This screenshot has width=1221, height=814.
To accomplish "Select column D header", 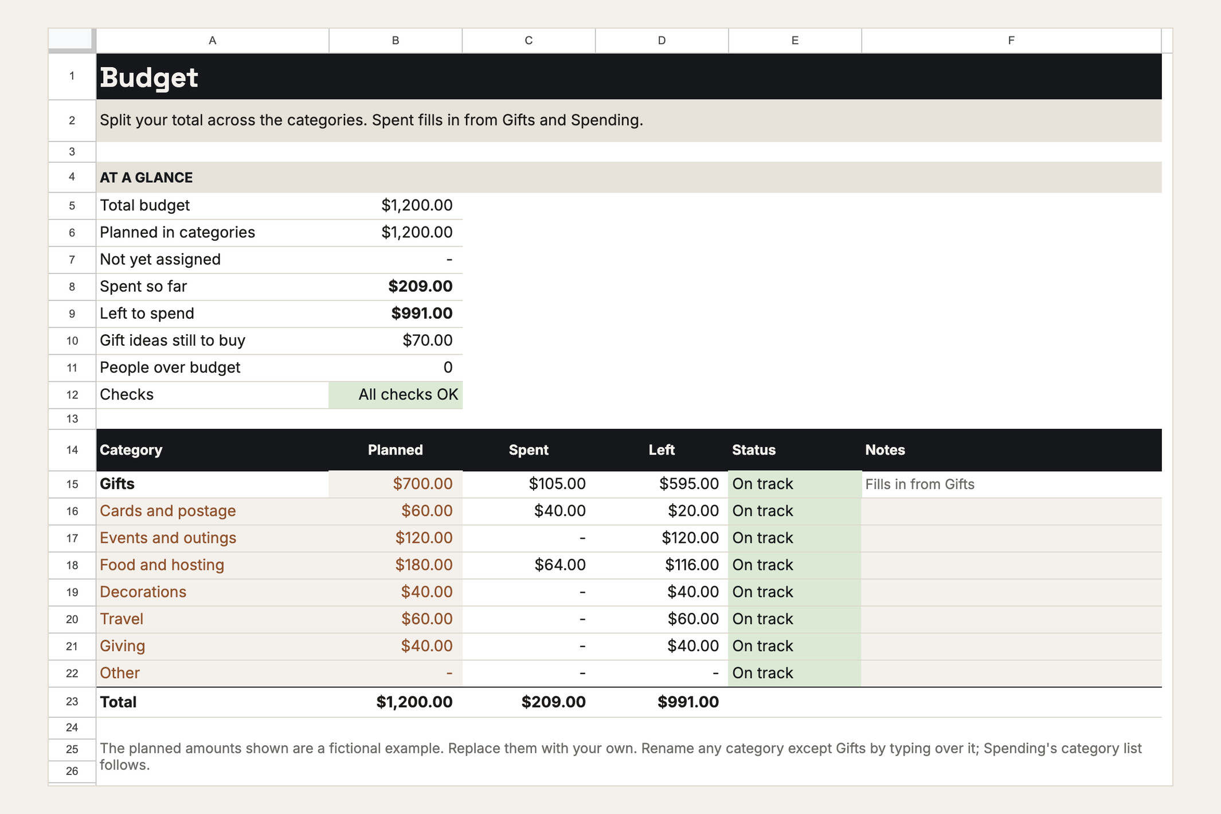I will (x=662, y=40).
